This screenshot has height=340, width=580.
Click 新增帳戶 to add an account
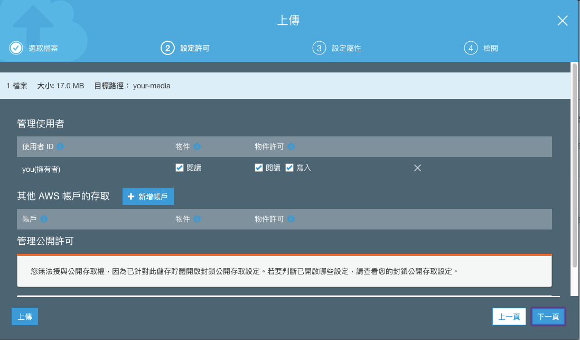click(148, 197)
